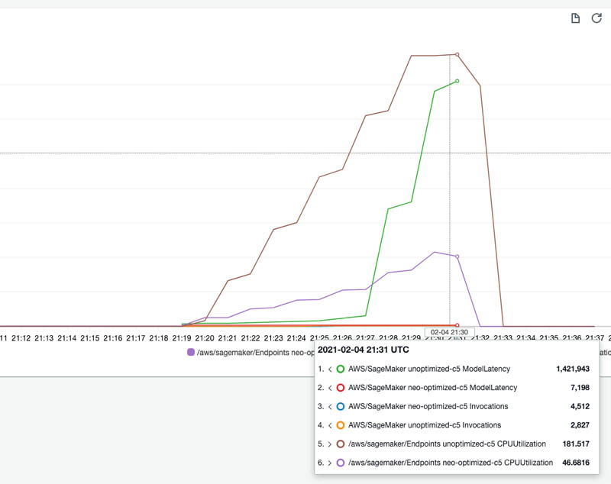Viewport: 611px width, 484px height.
Task: Click green circle for unoptimized-c5 ModelLatency
Action: click(x=340, y=369)
